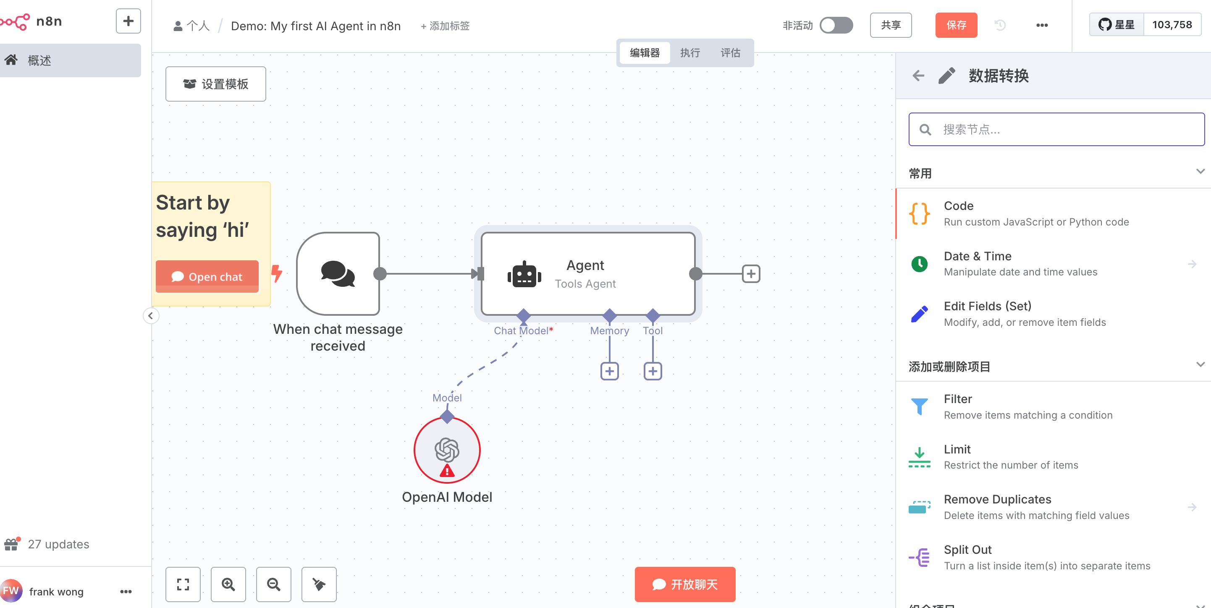Click the 个人 personal breadcrumb link
This screenshot has height=608, width=1211.
tap(191, 26)
